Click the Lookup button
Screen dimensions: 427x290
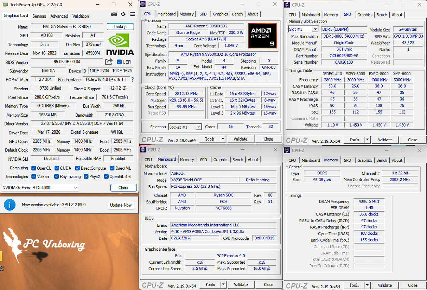tap(120, 27)
